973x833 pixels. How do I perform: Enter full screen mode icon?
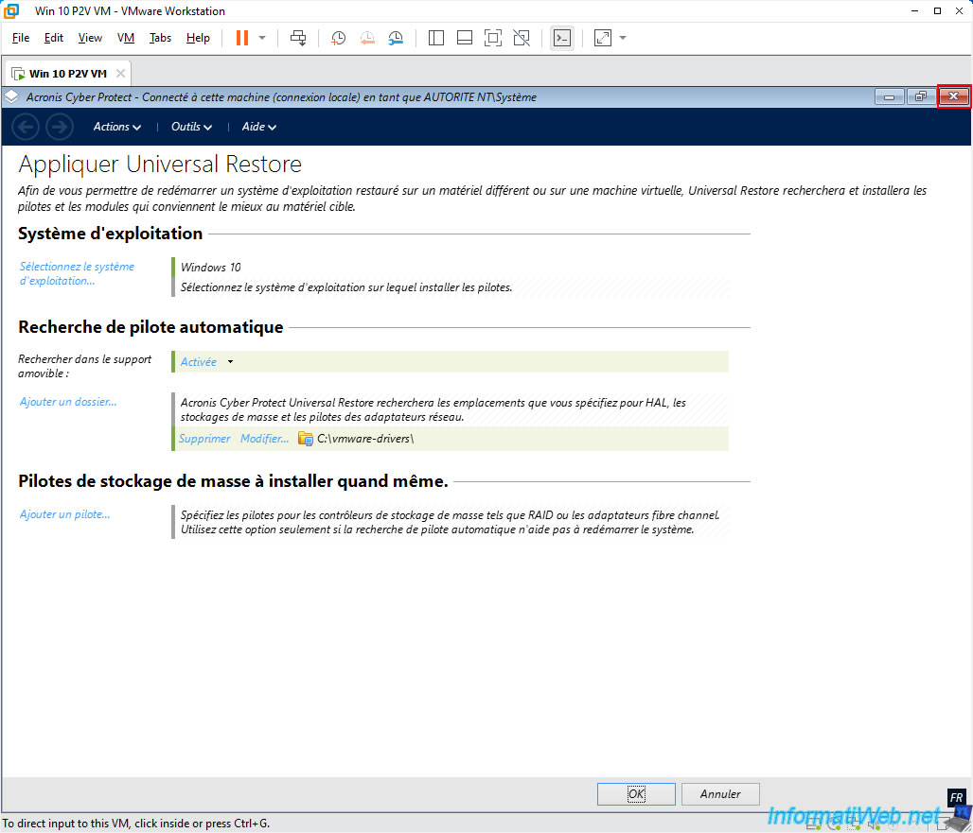(x=493, y=38)
